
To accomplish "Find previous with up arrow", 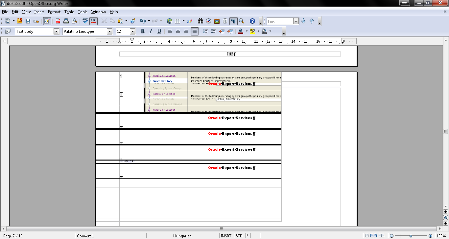I will coord(312,21).
